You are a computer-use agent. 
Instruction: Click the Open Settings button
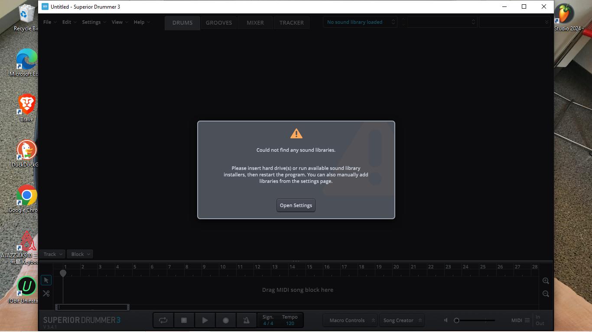(296, 205)
